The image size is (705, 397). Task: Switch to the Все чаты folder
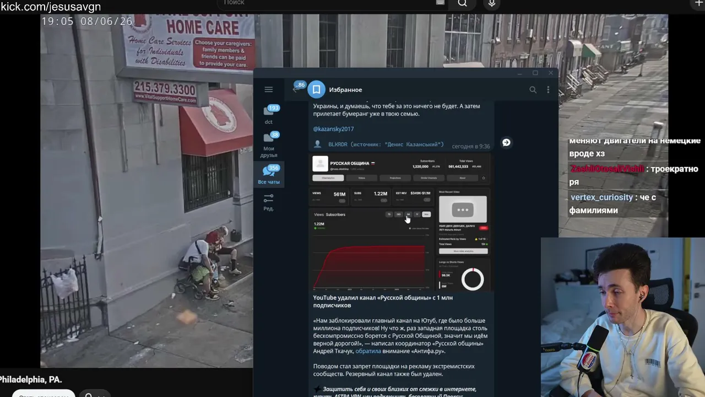[x=269, y=175]
